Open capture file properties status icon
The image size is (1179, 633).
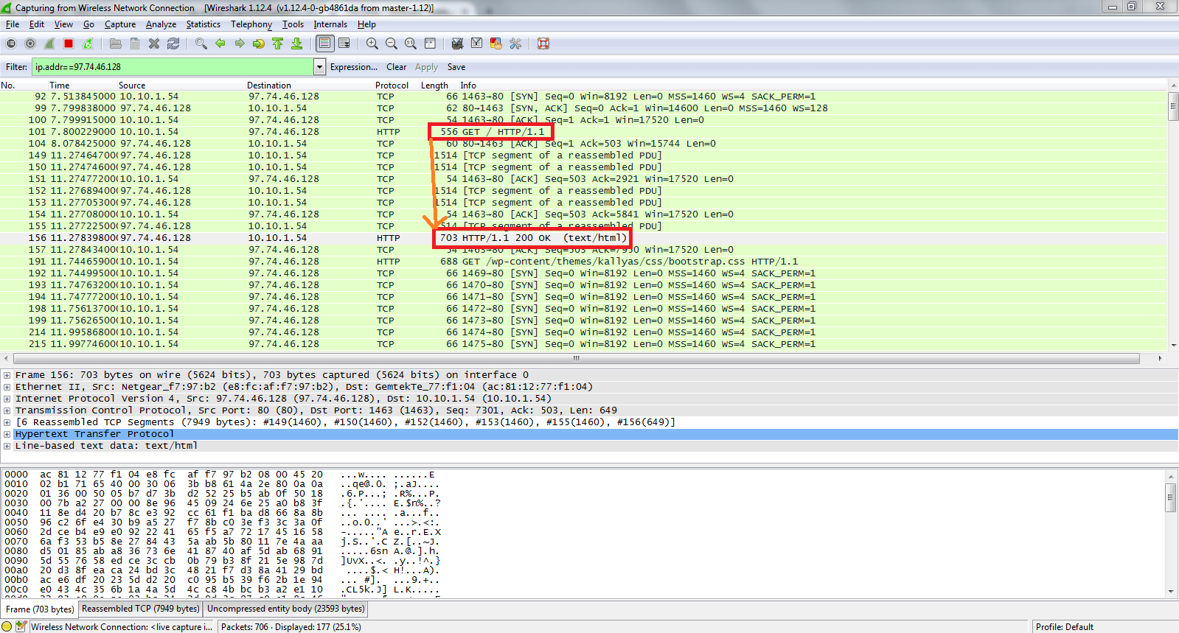(21, 627)
